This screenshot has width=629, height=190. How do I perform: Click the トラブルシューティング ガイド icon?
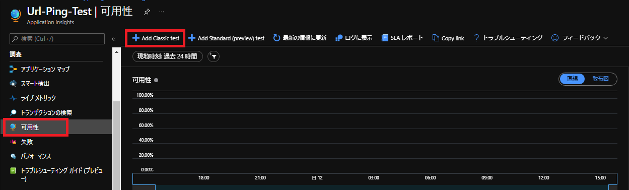[13, 171]
